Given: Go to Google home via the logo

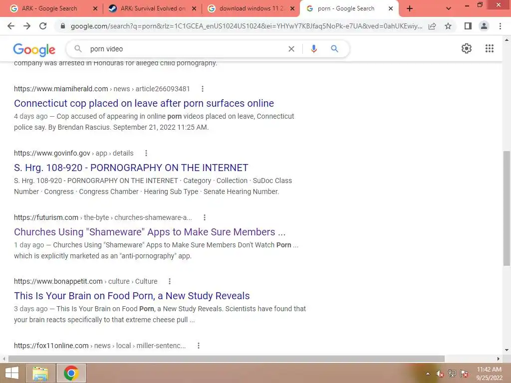Looking at the screenshot, I should (34, 49).
